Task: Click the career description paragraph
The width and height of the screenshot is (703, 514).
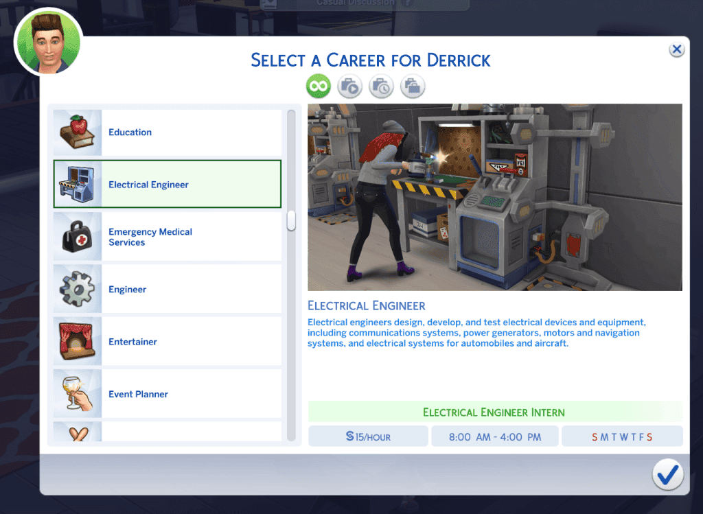Action: 476,333
